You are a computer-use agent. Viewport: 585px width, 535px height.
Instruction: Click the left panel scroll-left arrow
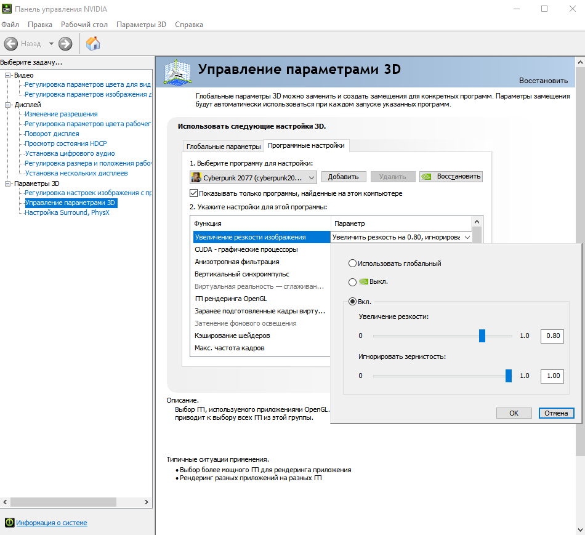tap(5, 502)
